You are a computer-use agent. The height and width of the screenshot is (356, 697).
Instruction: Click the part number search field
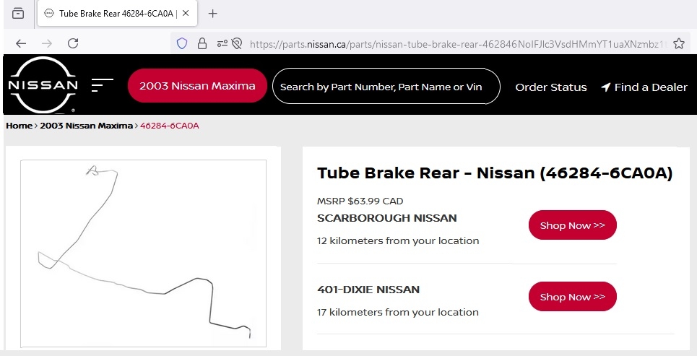(x=386, y=87)
